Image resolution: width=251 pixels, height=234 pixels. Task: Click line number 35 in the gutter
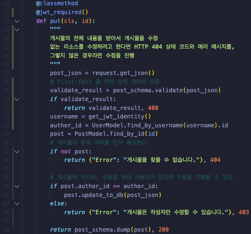pos(6,134)
